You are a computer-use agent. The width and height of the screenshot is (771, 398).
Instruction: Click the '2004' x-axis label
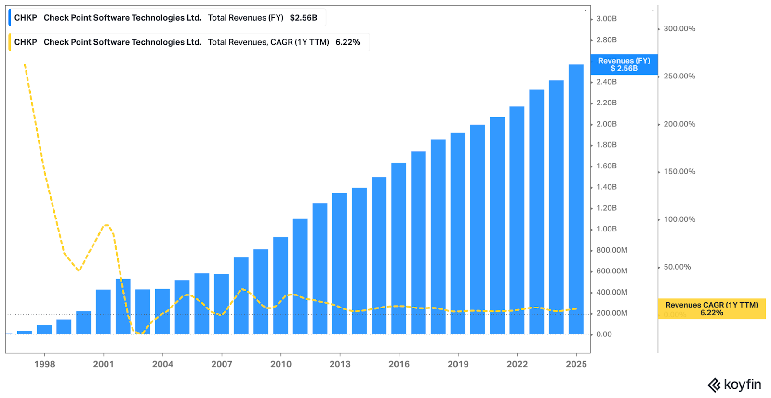tap(163, 364)
